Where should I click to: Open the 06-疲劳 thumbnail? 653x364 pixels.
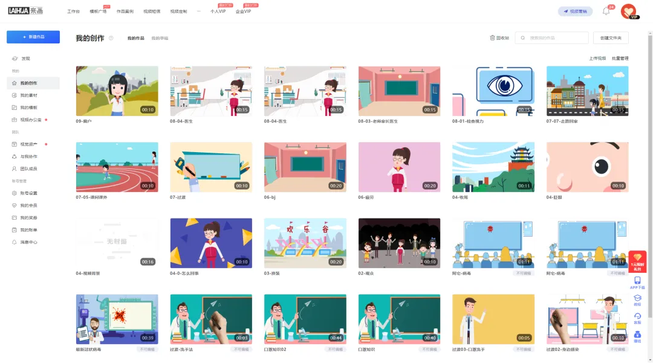tap(400, 167)
